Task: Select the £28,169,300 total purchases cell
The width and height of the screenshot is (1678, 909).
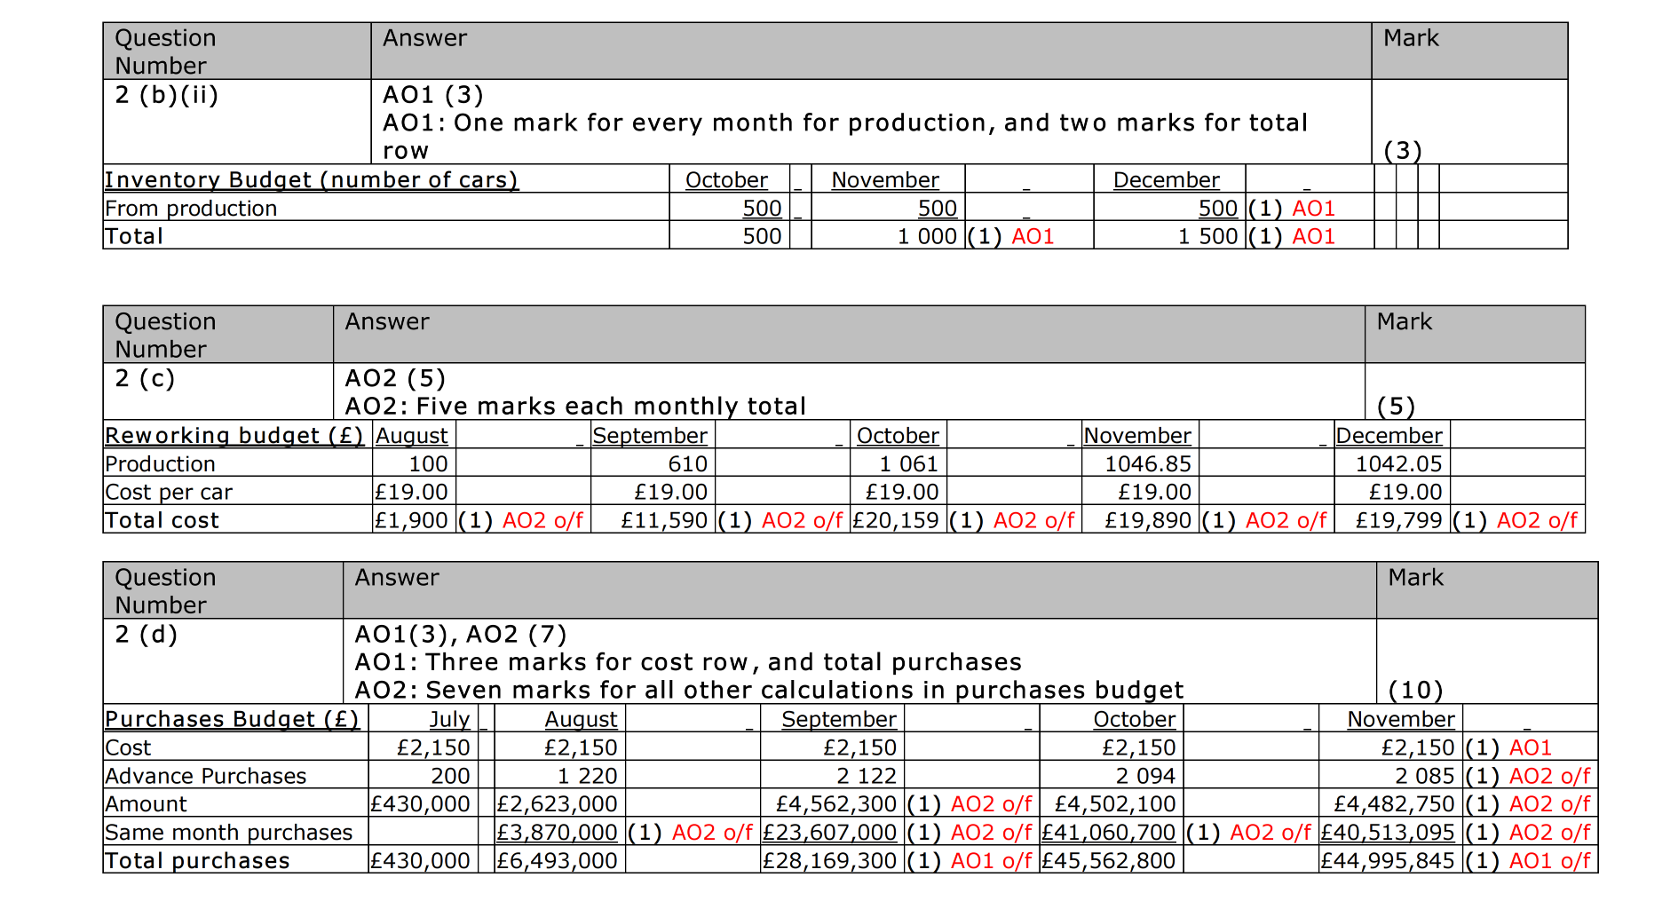Action: pyautogui.click(x=830, y=861)
